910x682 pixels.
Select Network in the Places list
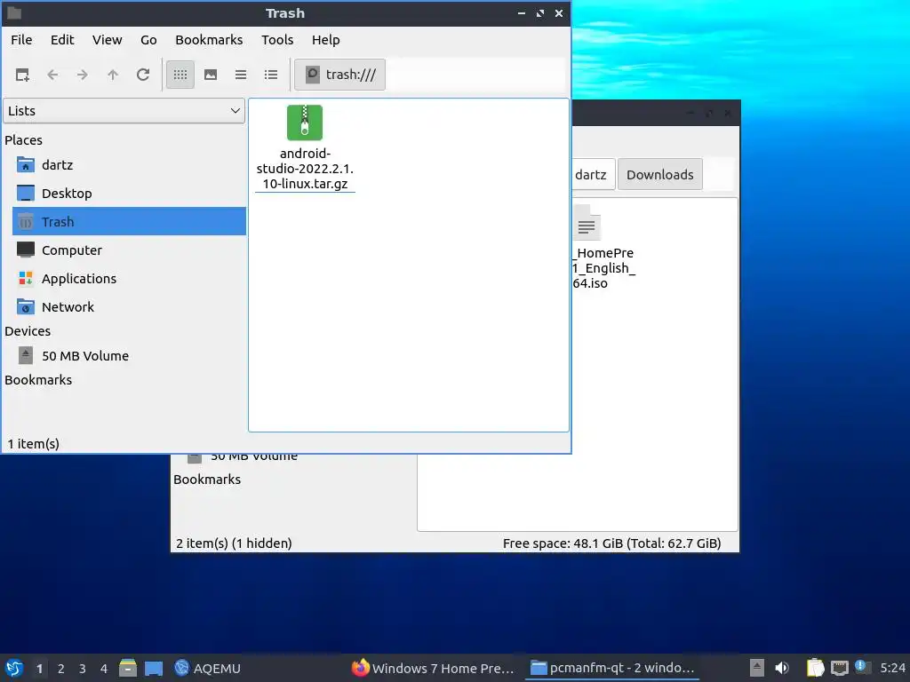click(129, 306)
